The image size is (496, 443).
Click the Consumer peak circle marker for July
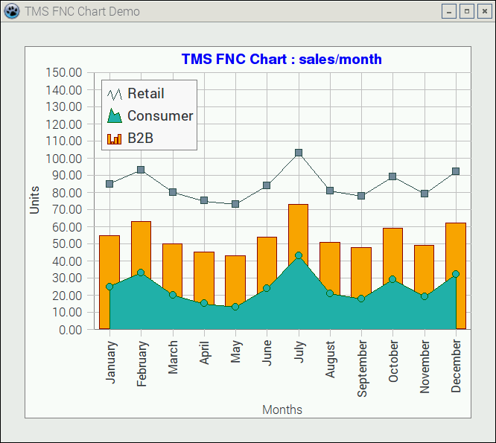299,255
